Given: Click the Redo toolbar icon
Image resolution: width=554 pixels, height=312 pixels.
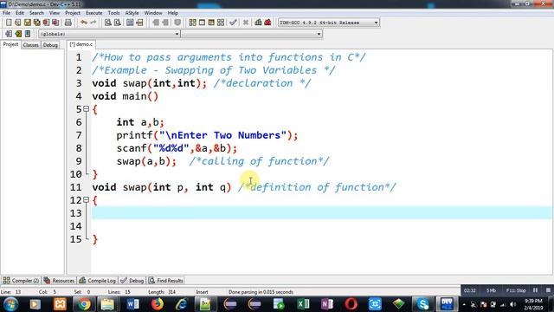Looking at the screenshot, I should [x=93, y=23].
